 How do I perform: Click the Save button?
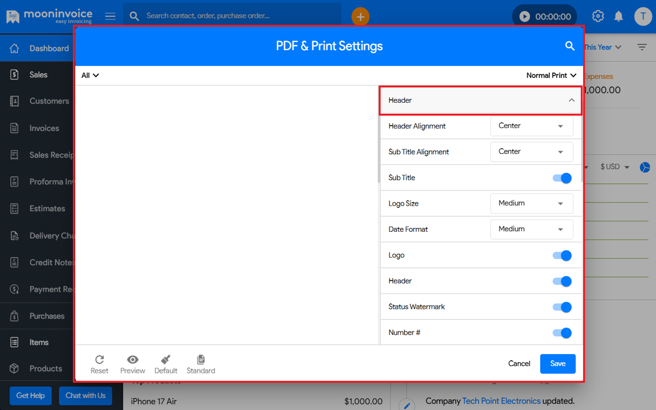(558, 364)
